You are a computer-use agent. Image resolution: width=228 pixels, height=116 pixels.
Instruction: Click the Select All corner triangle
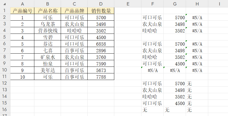(x=5, y=4)
